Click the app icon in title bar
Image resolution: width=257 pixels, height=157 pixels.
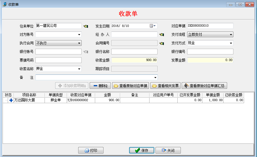[5, 4]
